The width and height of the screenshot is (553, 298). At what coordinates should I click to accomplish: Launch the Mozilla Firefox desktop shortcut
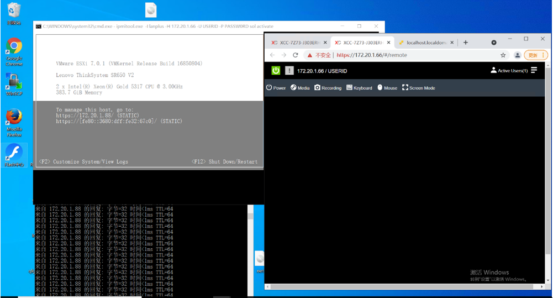[x=14, y=123]
